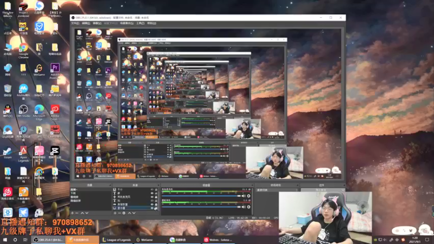Open the 查看 View menu in OBS
This screenshot has height=244, width=434.
(97, 23)
